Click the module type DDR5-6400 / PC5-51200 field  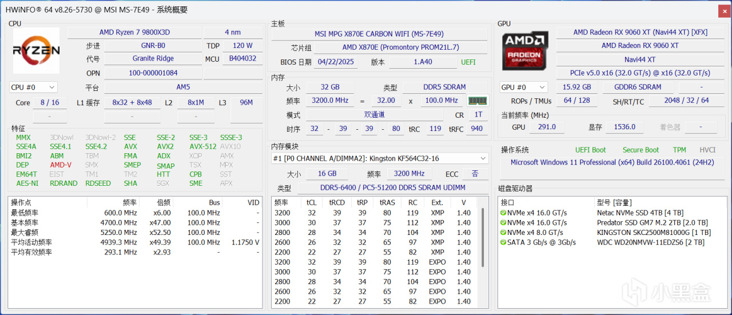(393, 188)
